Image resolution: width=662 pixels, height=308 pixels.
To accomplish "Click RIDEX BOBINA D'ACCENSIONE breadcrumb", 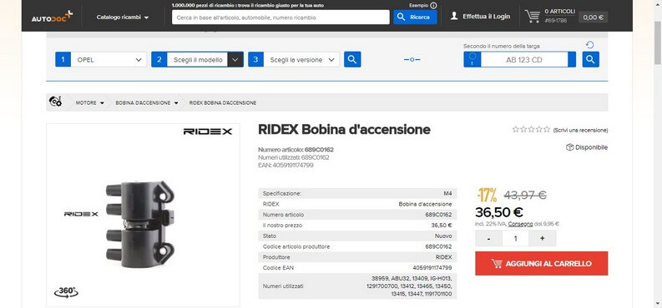I will point(223,102).
